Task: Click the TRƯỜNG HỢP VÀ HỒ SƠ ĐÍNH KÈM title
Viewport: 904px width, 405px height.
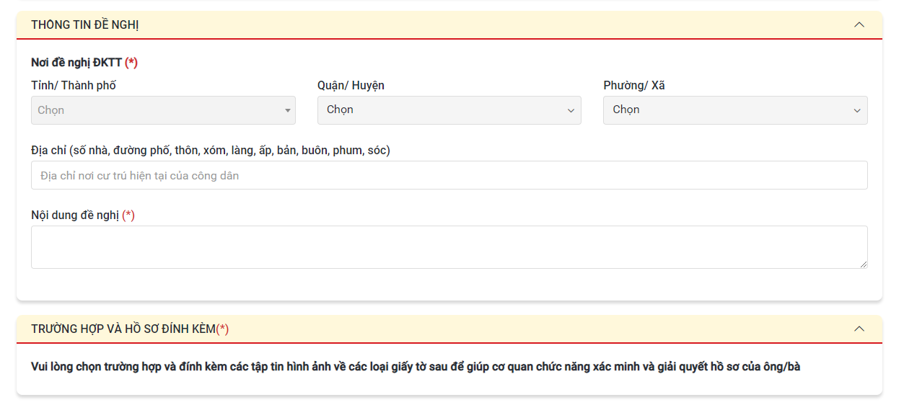Action: [123, 329]
